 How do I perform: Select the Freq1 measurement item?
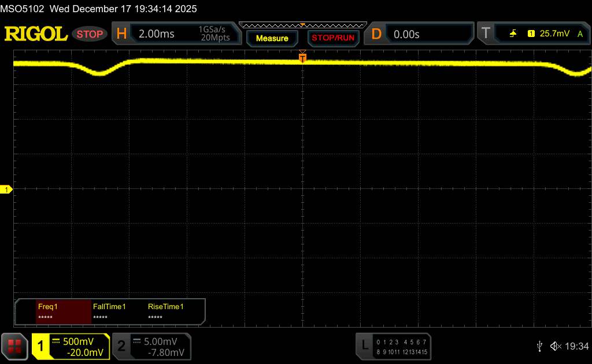pyautogui.click(x=64, y=311)
